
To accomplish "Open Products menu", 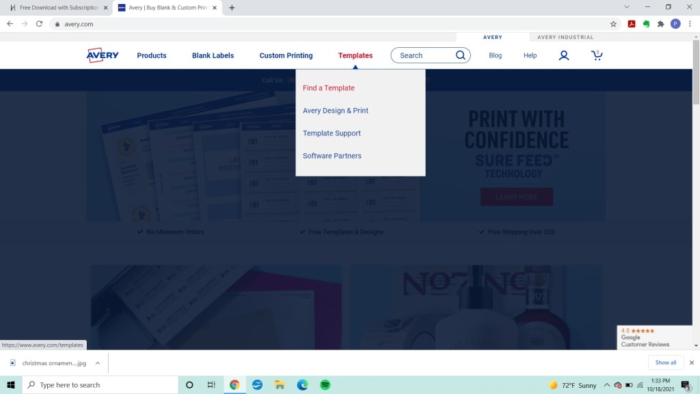I will click(152, 55).
